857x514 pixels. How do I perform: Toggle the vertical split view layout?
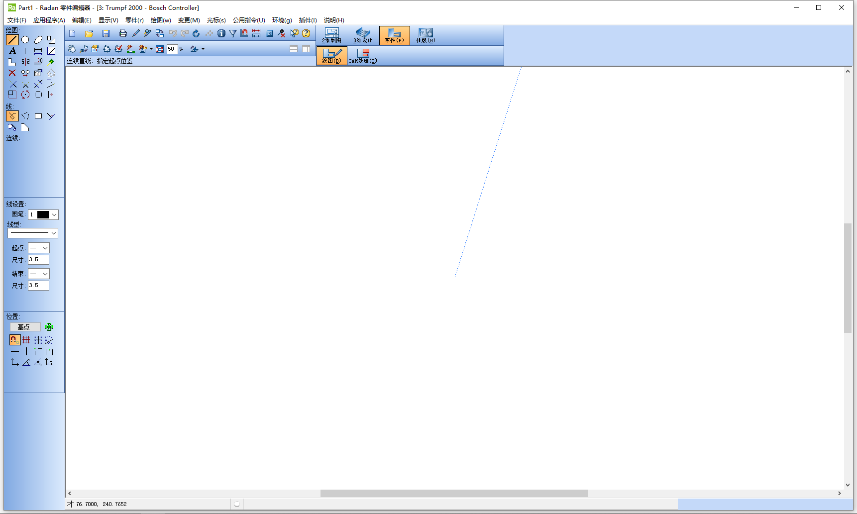306,49
